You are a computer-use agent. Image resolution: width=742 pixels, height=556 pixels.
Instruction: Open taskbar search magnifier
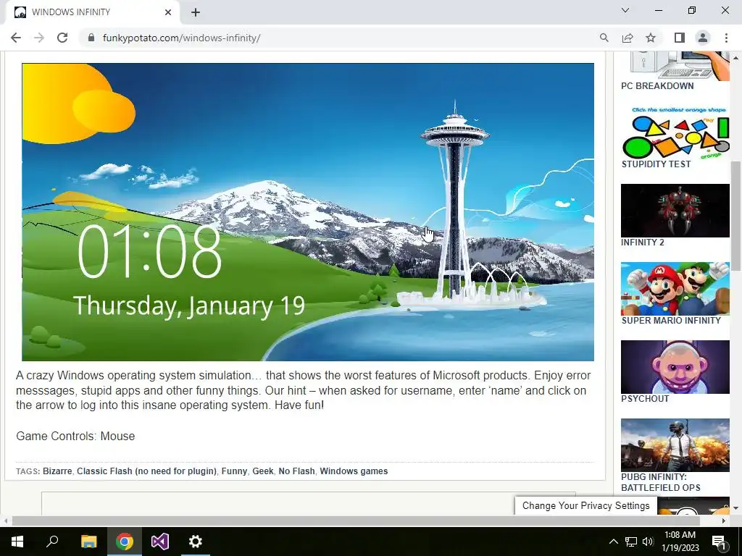click(x=52, y=542)
